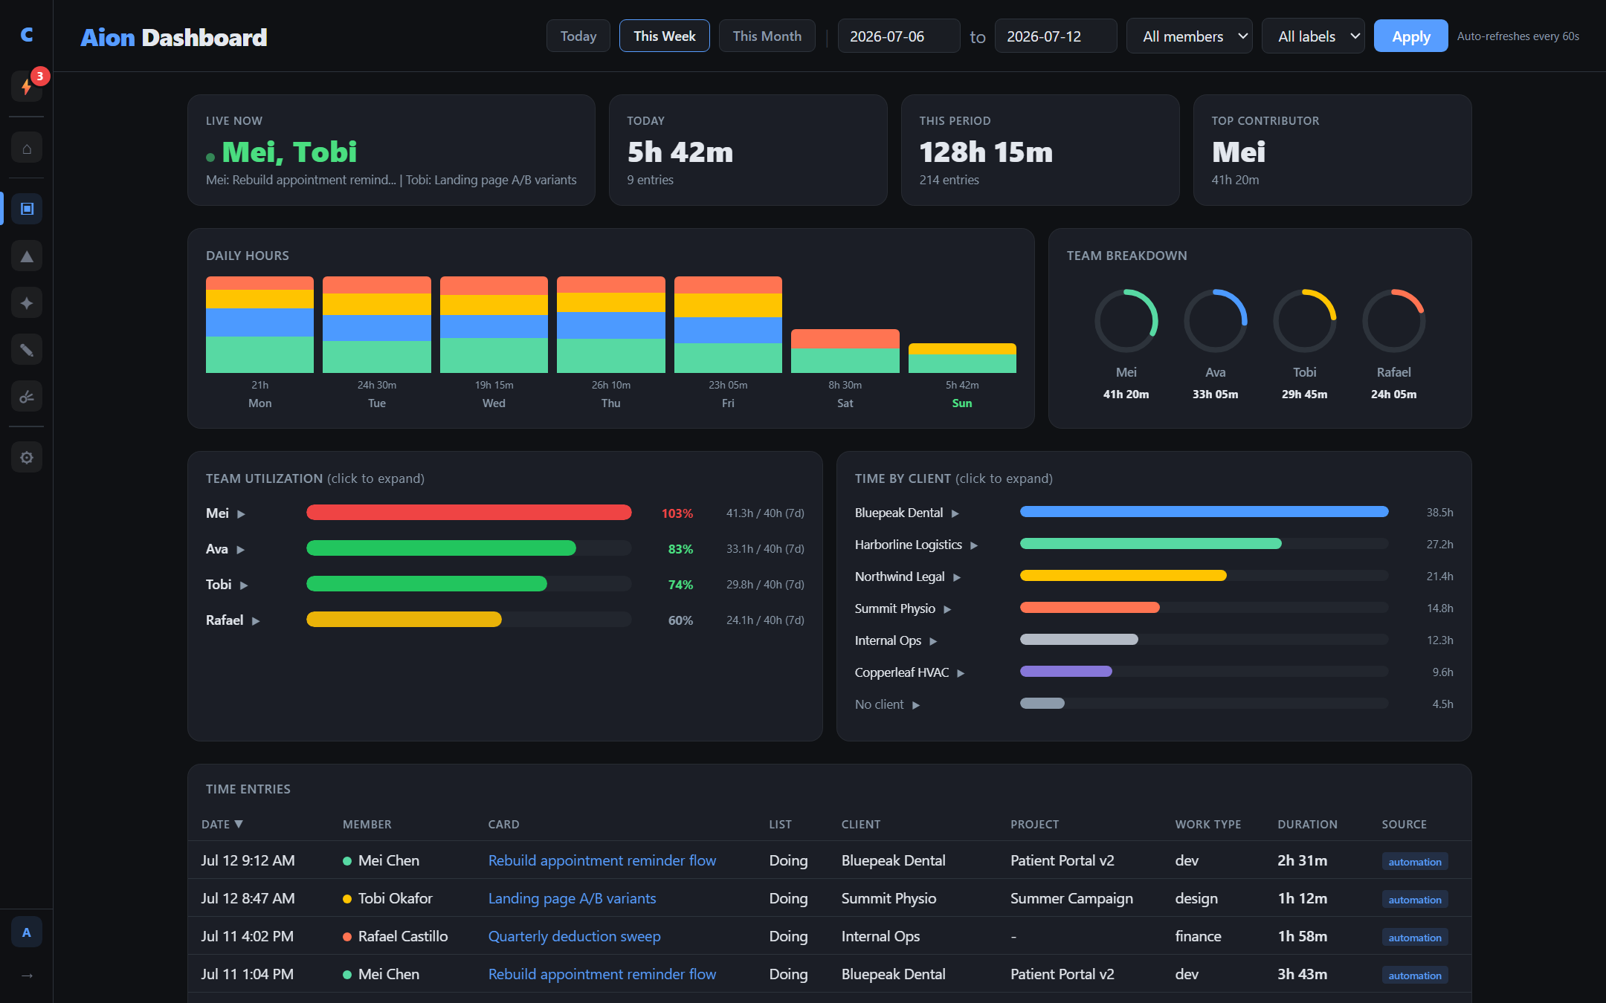
Task: Open the pencil edit icon in sidebar
Action: tap(27, 350)
